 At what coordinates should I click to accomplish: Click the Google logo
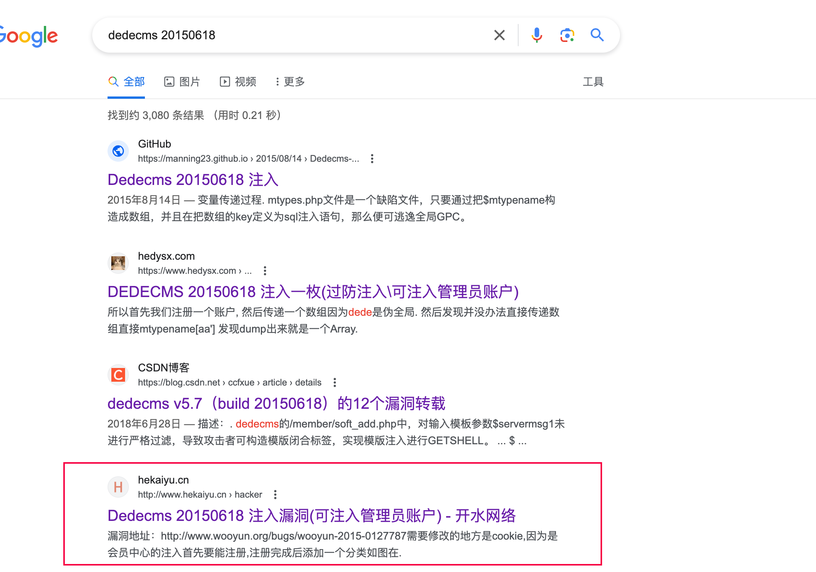pyautogui.click(x=29, y=36)
